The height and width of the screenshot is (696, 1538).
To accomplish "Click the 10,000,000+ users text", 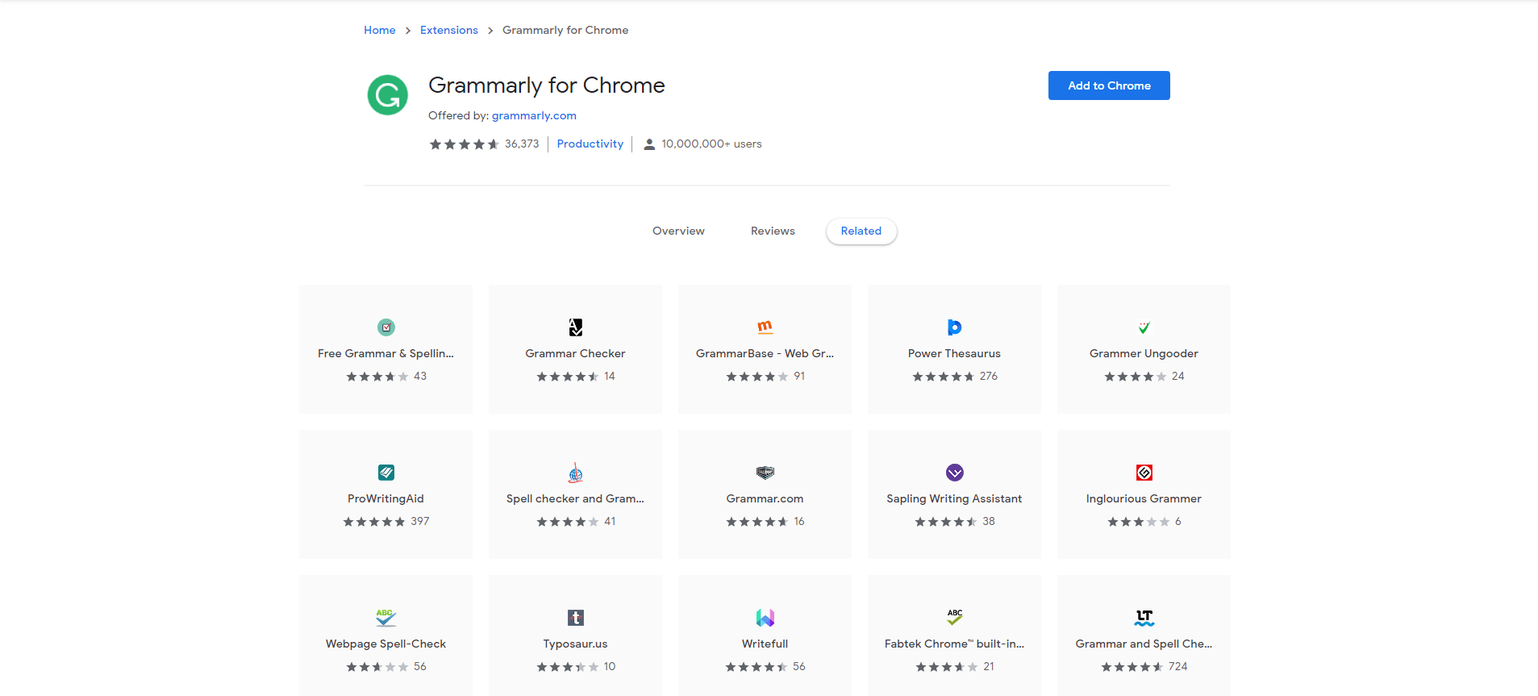I will click(711, 144).
